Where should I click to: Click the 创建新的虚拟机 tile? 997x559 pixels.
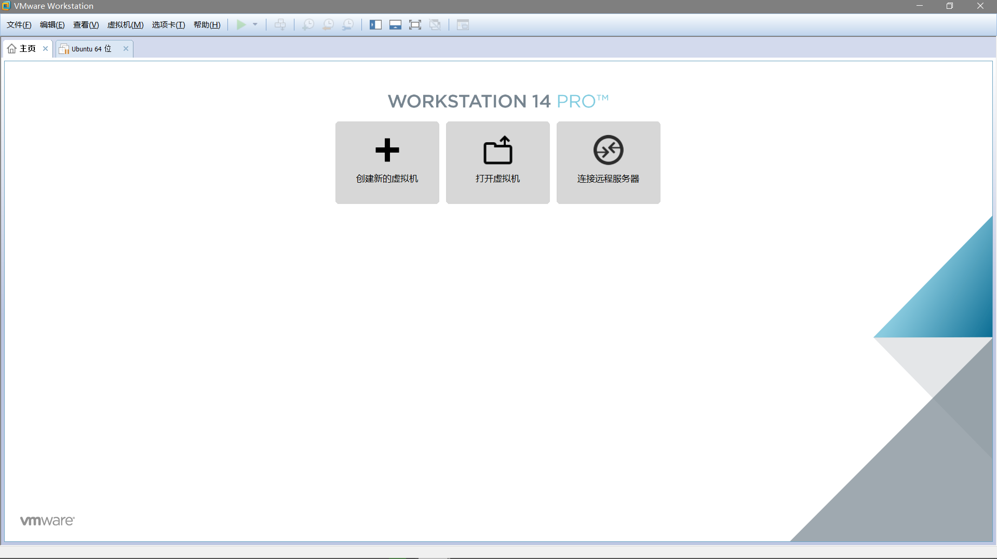coord(387,162)
